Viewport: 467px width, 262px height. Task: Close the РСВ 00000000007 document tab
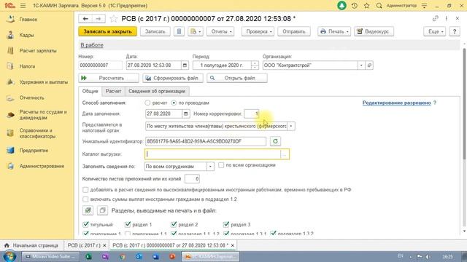click(233, 245)
